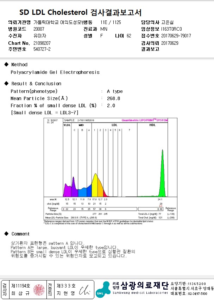The image size is (214, 303).
Task: Click the Mean Particle Size(Å) label
Action: pos(39,98)
